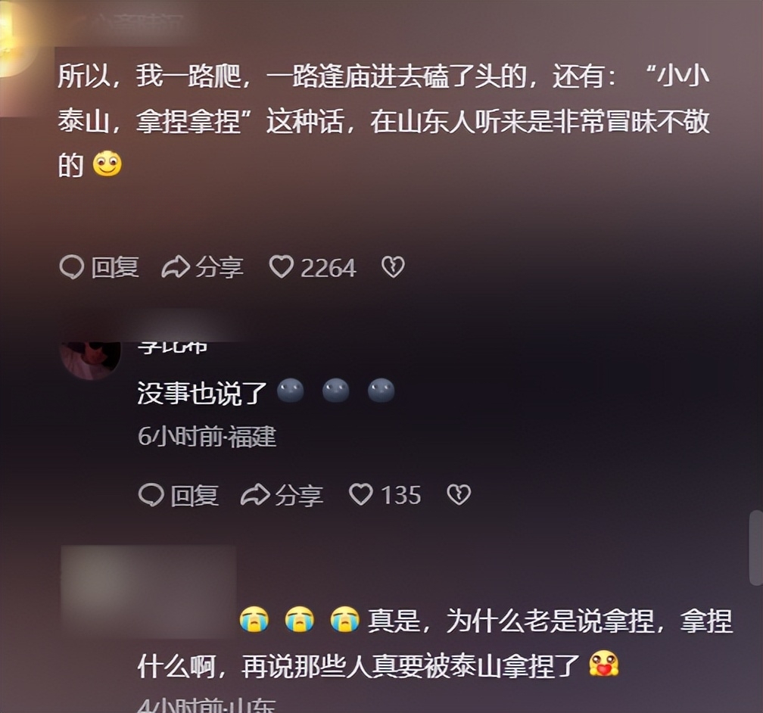Click the 分享 text under the top comment
Screen dimensions: 763x713
click(220, 268)
